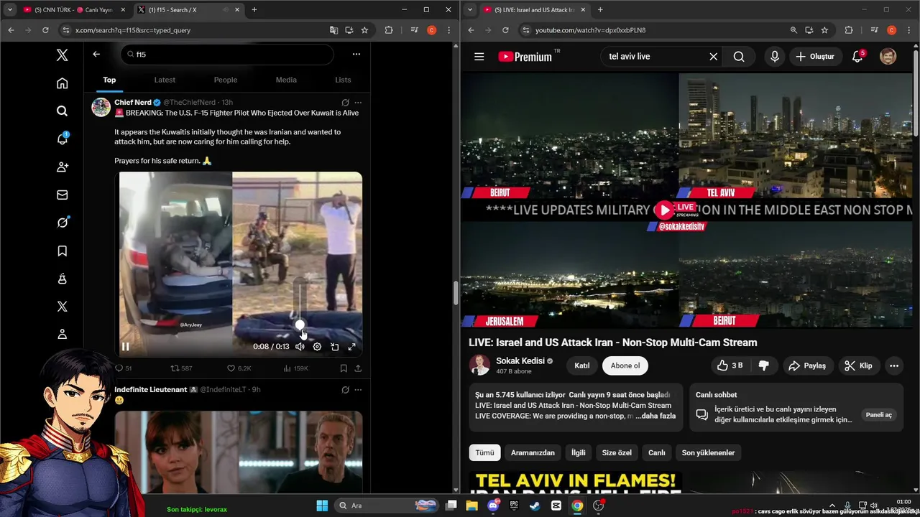920x517 pixels.
Task: Click YouTube search magnifier button
Action: (x=739, y=57)
